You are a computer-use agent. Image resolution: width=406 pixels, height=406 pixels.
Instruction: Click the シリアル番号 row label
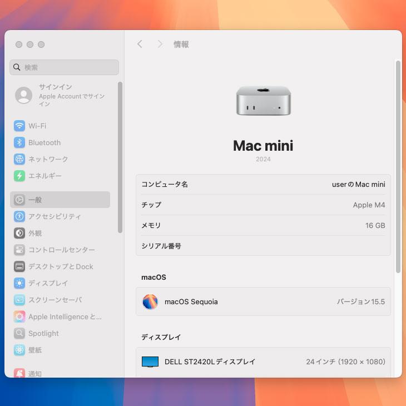(x=161, y=246)
